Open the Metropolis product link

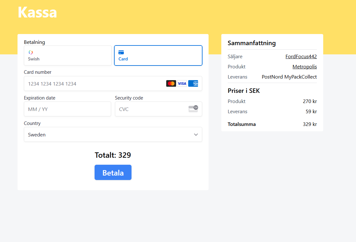304,67
